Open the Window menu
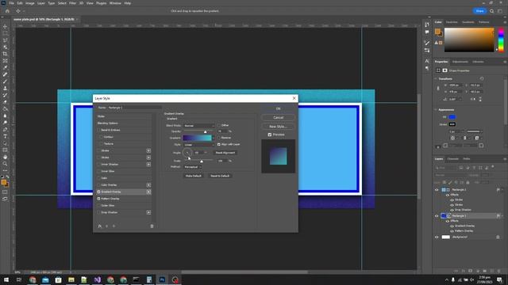This screenshot has height=285, width=508. [x=115, y=3]
